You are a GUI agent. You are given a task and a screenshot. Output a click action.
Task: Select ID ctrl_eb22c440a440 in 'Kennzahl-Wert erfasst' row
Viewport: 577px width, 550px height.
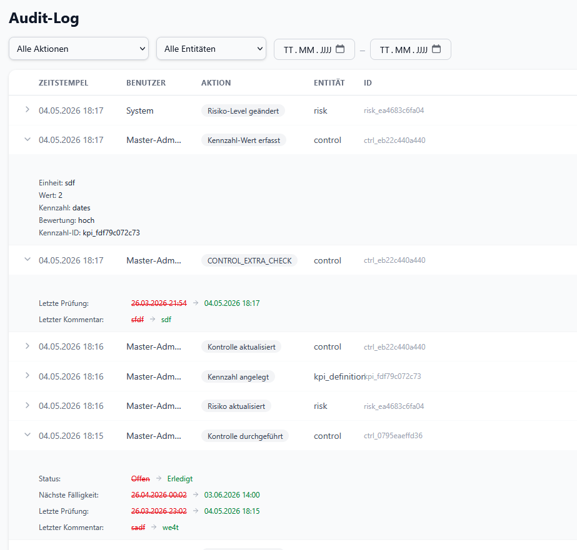click(394, 140)
